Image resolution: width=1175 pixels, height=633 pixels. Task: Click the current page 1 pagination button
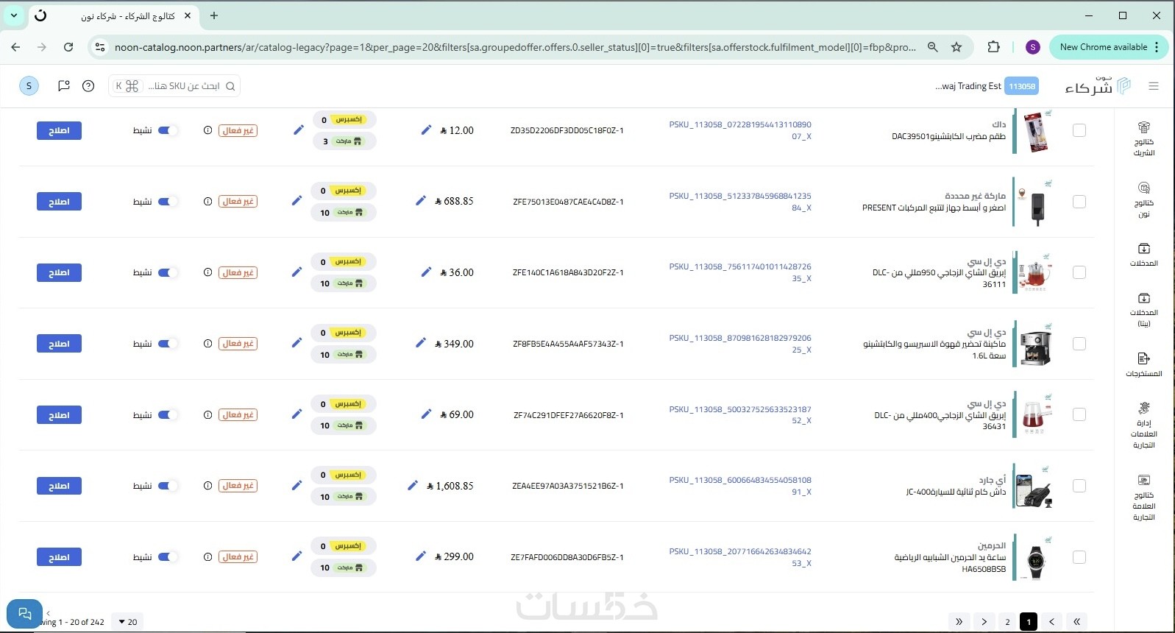tap(1029, 622)
